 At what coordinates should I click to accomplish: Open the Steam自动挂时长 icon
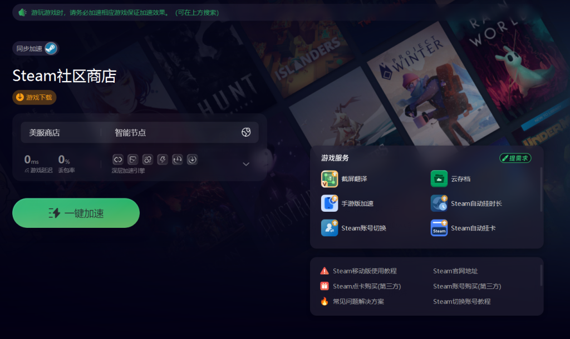pyautogui.click(x=439, y=203)
